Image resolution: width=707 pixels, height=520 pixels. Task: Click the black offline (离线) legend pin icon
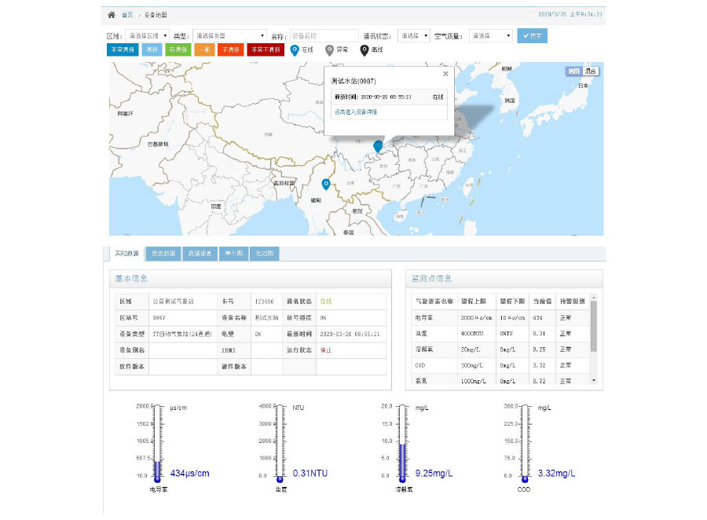[364, 49]
